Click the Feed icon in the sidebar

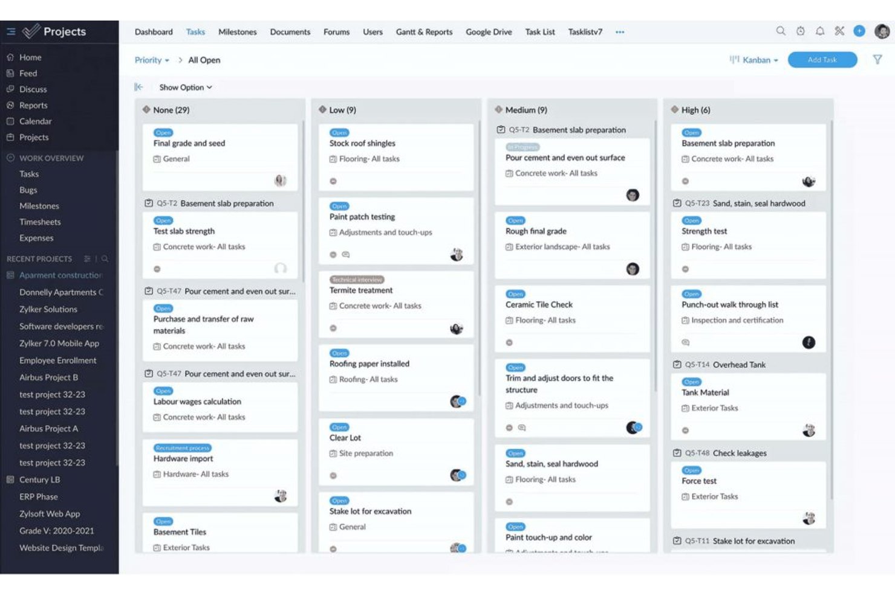[x=10, y=73]
